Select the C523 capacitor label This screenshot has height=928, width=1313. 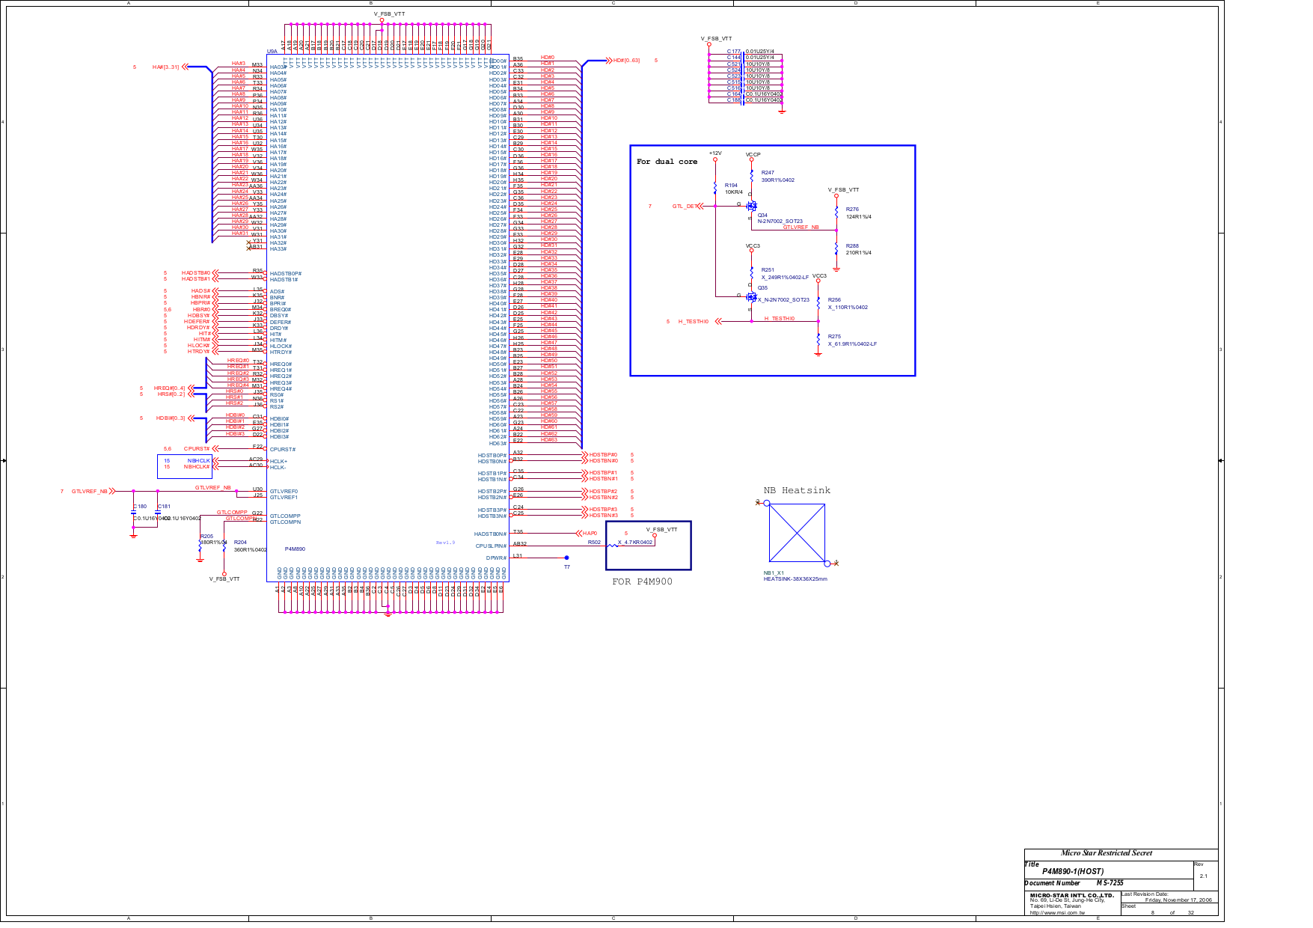coord(734,76)
